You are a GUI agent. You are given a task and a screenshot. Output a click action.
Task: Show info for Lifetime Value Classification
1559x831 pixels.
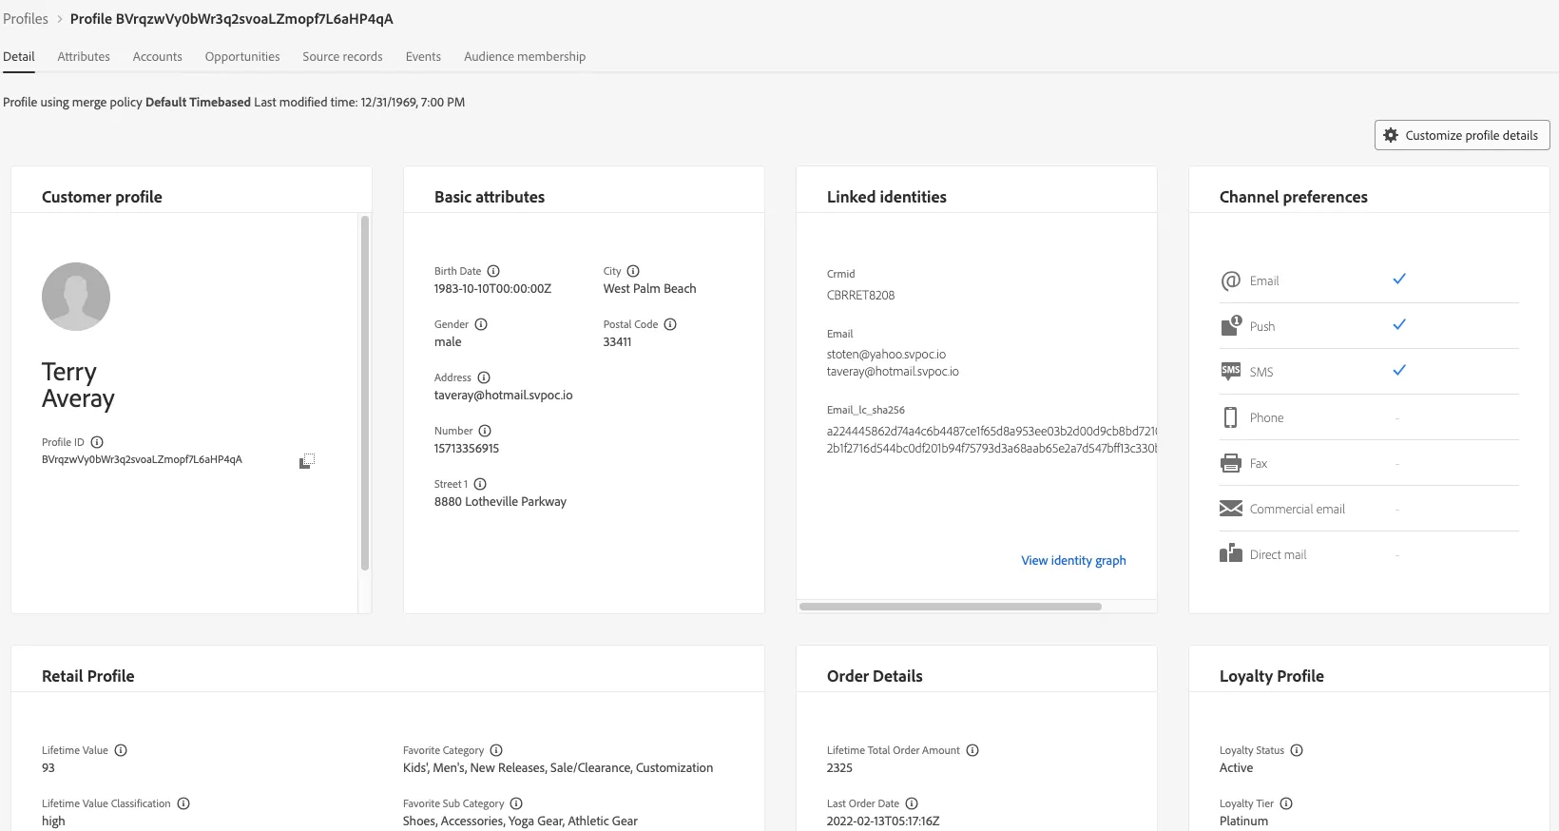183,803
